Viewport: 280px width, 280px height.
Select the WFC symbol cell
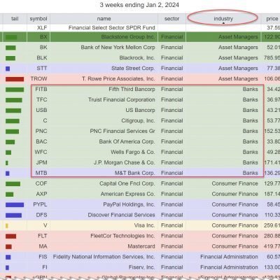coord(41,152)
